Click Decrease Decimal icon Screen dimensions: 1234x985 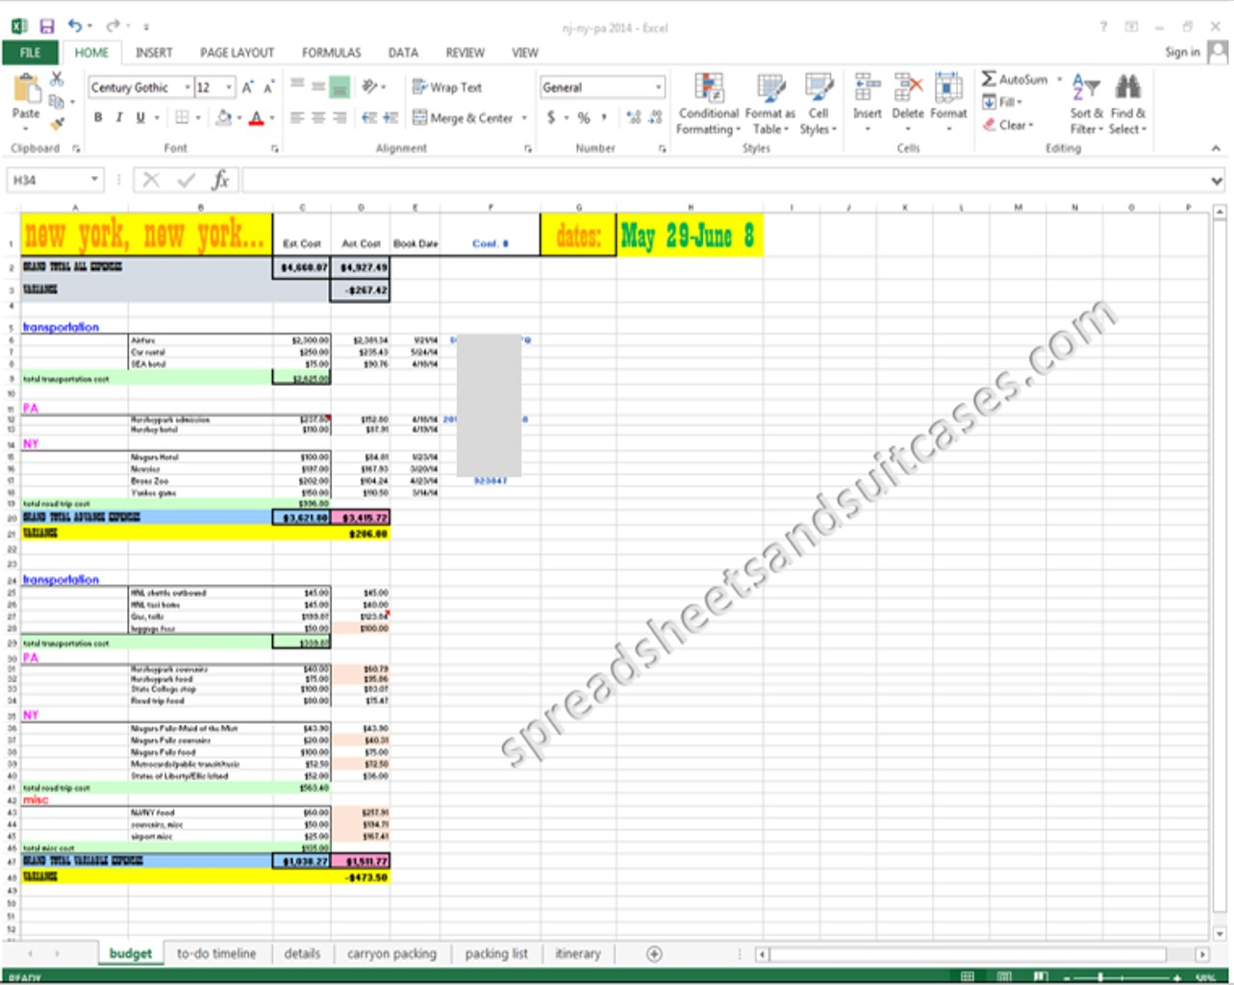click(656, 117)
